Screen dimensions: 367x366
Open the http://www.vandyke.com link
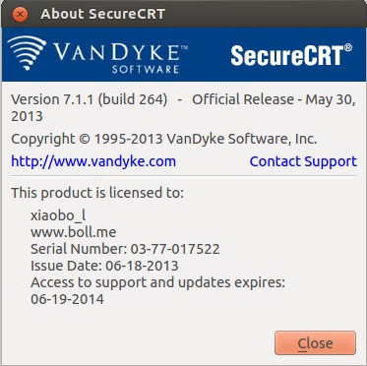93,161
